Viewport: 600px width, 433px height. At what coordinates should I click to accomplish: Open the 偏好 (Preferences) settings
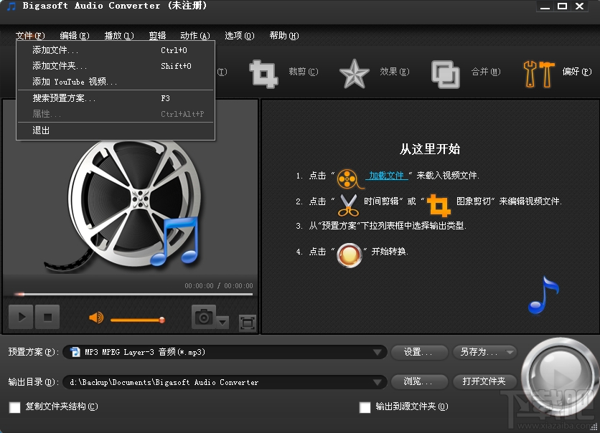[552, 74]
